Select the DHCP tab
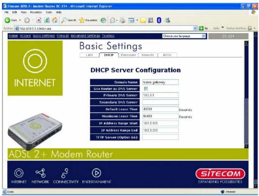This screenshot has height=196, width=259. pos(109,55)
